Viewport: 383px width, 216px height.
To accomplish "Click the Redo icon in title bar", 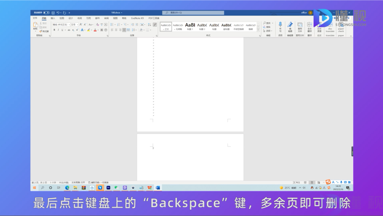I will pos(65,13).
